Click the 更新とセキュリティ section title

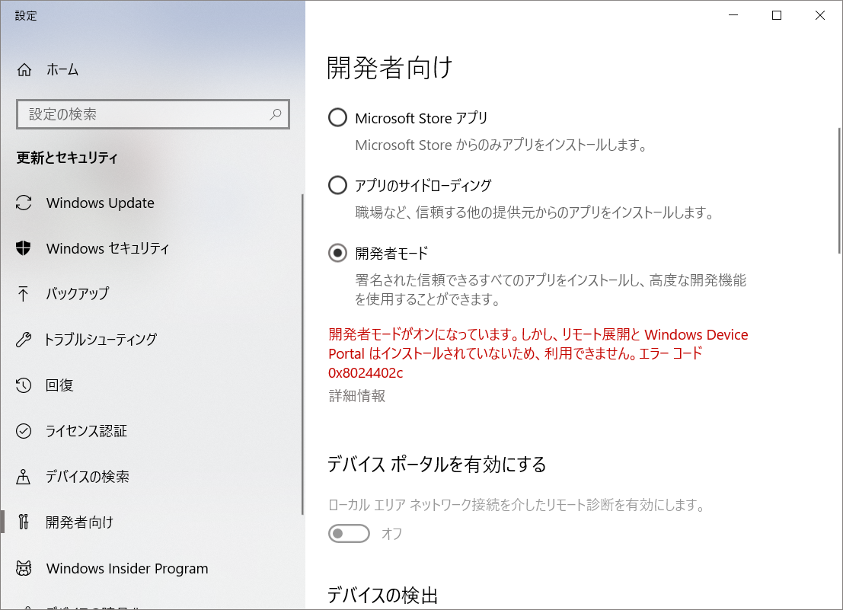(x=67, y=158)
